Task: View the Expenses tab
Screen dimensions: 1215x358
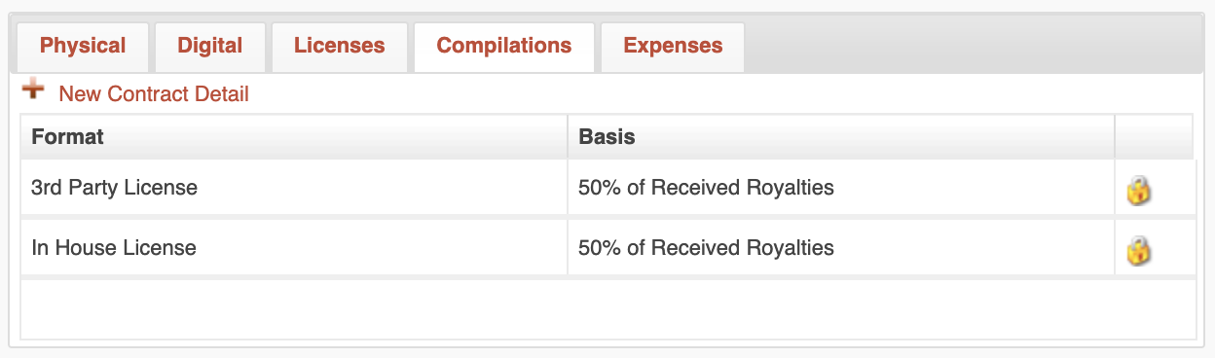Action: (673, 47)
